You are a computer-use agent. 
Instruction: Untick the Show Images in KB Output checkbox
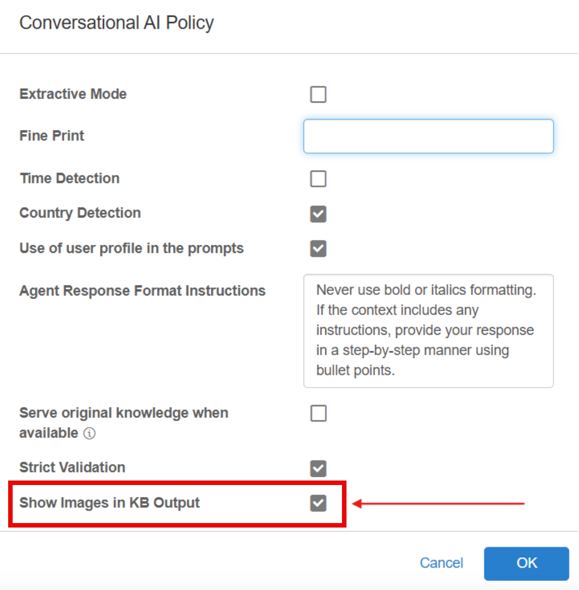click(x=318, y=503)
